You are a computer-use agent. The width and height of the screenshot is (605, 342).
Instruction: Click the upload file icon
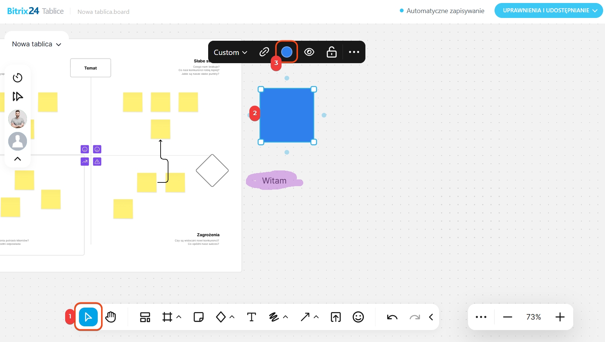pos(336,317)
